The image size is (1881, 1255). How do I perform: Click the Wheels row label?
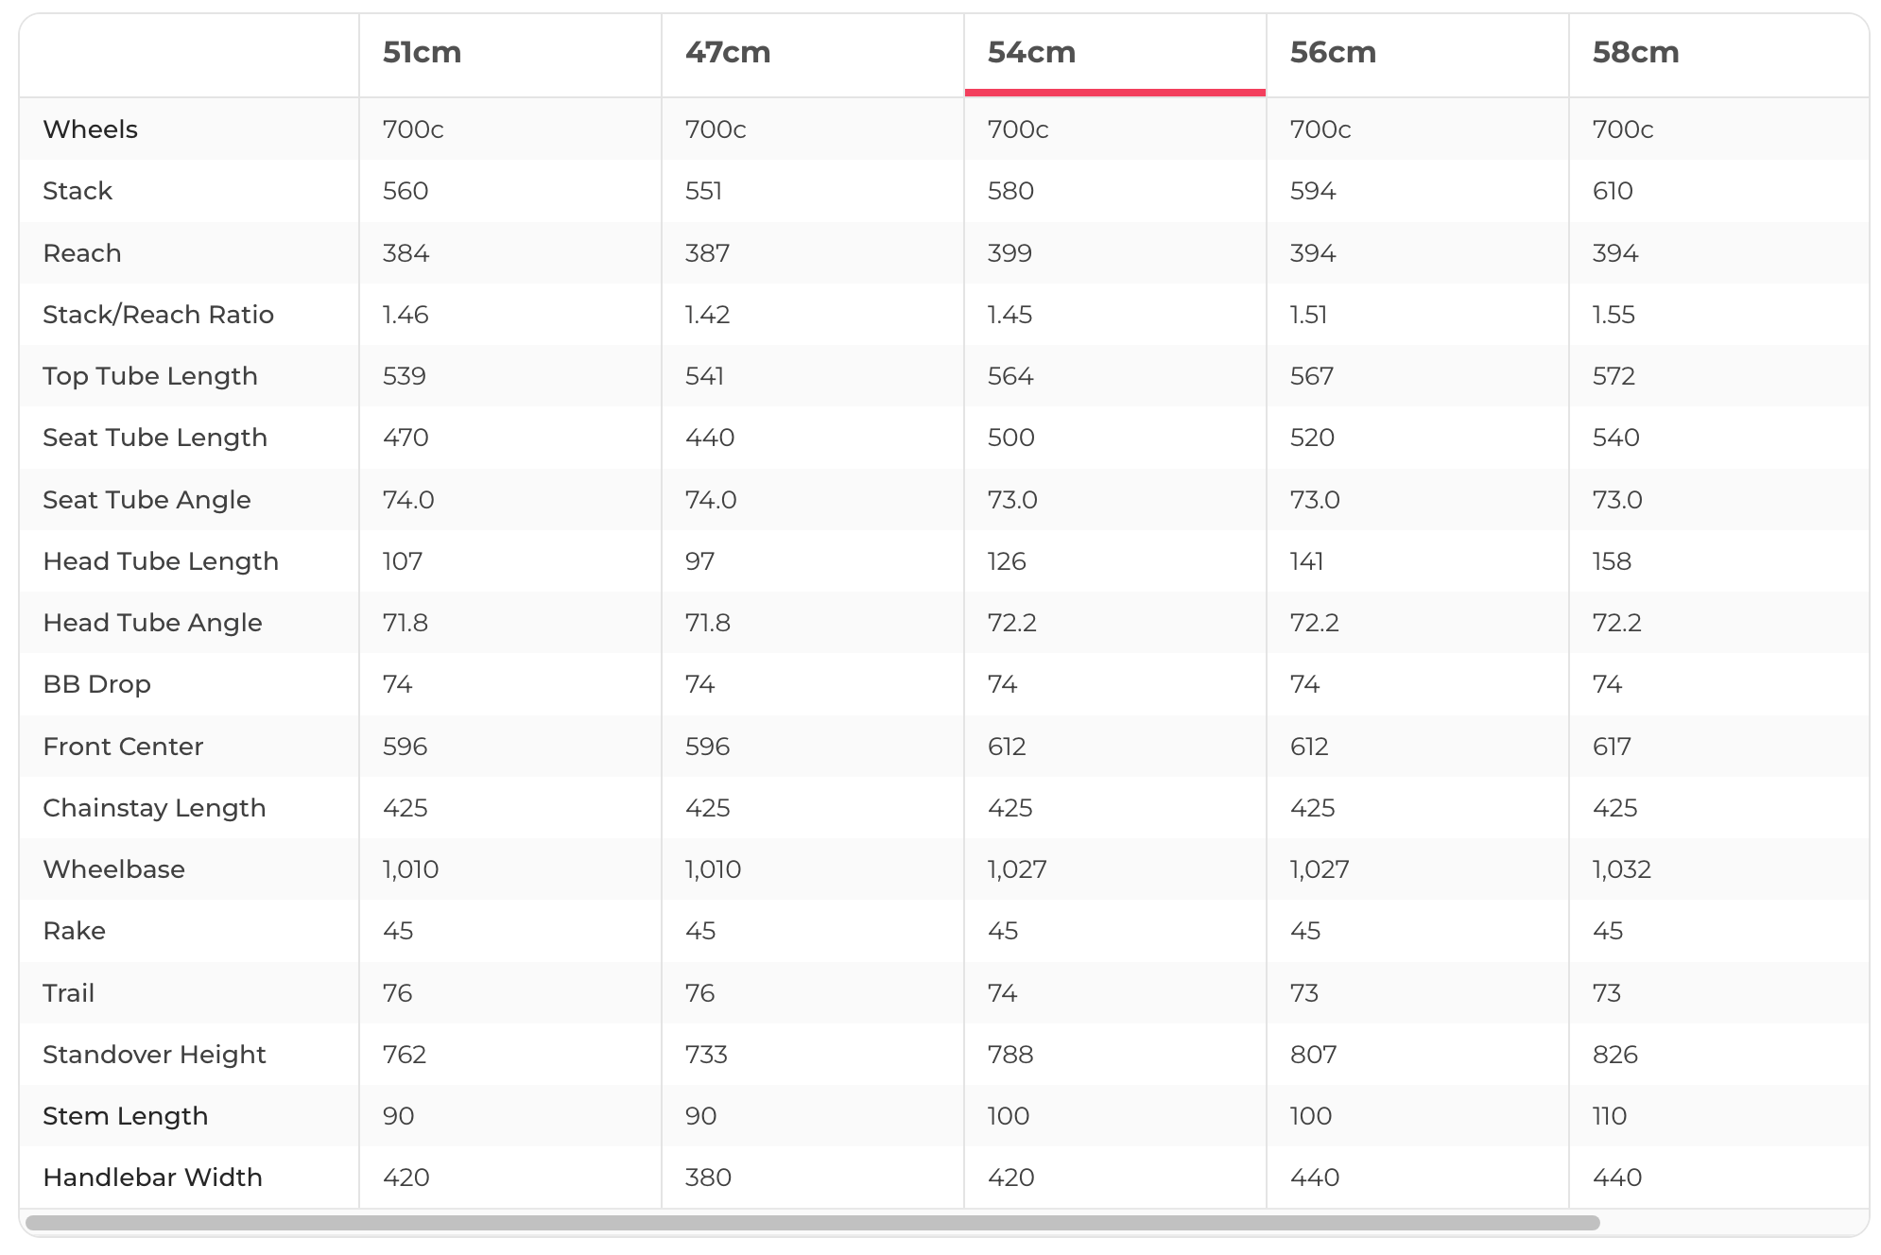pos(91,129)
